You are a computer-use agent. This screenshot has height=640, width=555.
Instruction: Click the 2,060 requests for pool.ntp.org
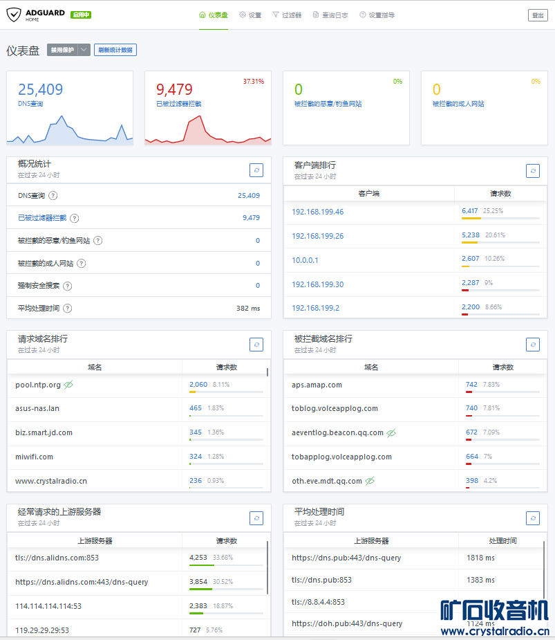click(198, 384)
